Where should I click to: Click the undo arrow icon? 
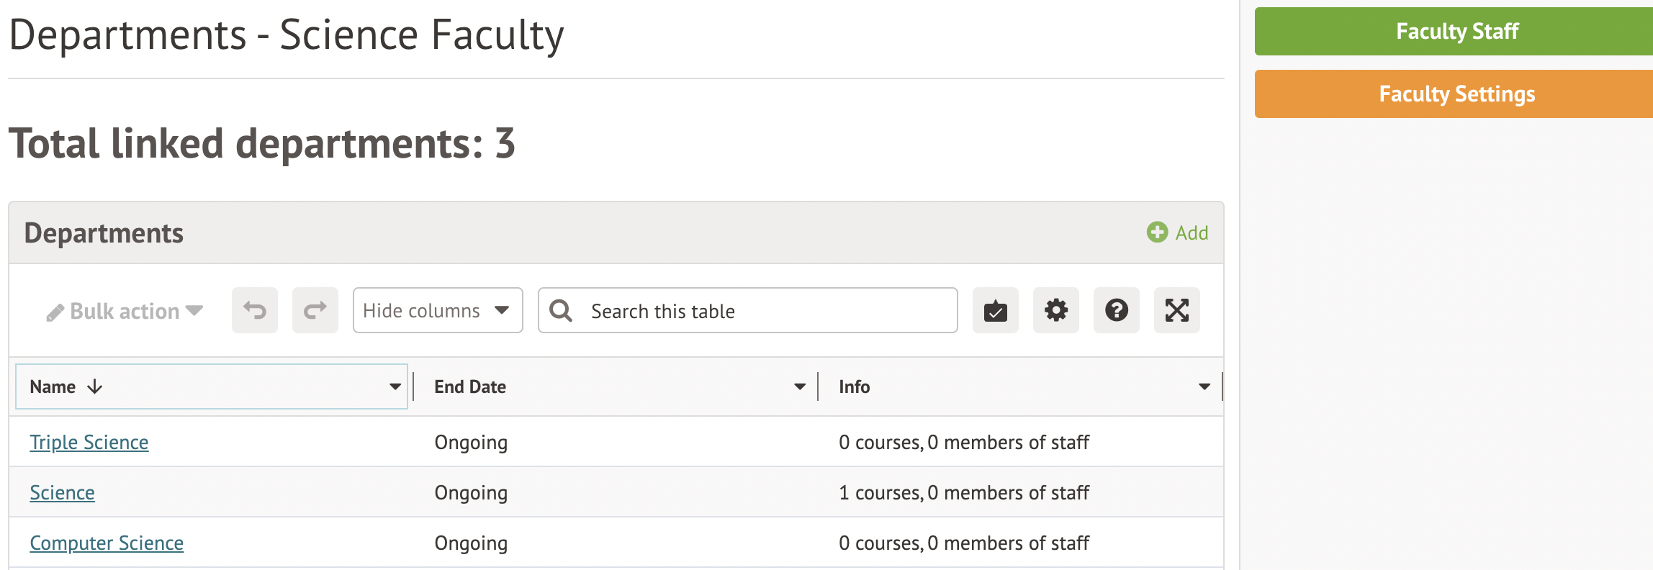(255, 311)
